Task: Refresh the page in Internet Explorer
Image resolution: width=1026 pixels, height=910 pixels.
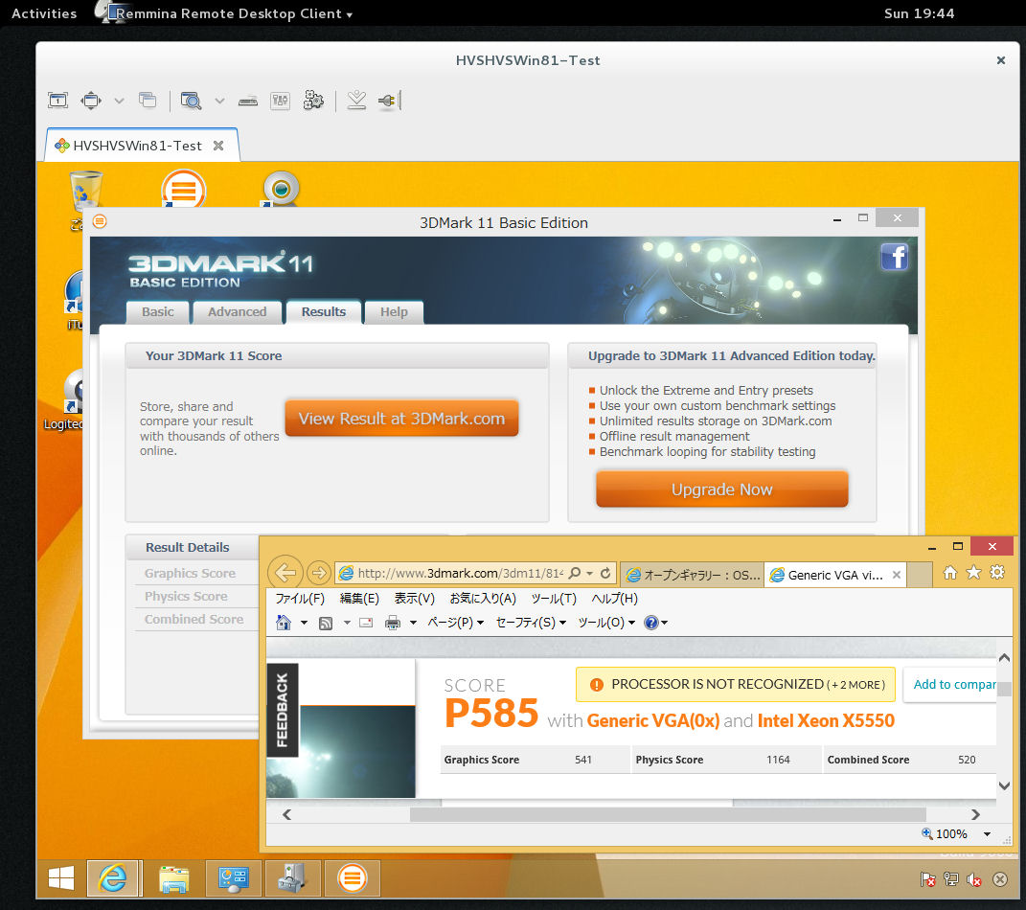Action: (x=605, y=573)
